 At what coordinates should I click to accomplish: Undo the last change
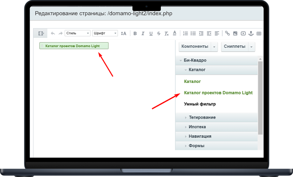point(53,33)
